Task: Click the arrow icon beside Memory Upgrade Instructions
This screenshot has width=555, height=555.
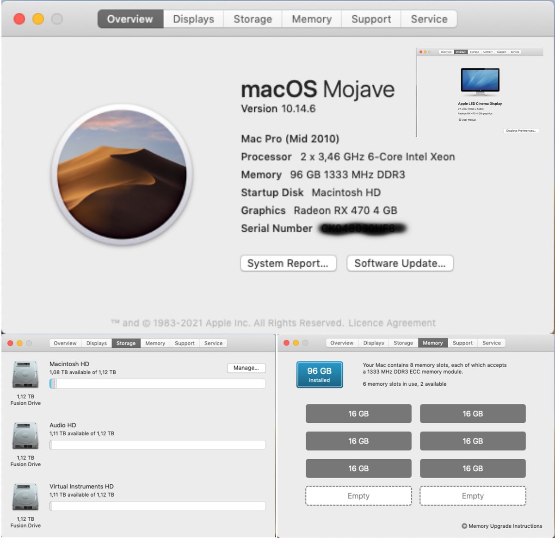Action: pyautogui.click(x=464, y=526)
